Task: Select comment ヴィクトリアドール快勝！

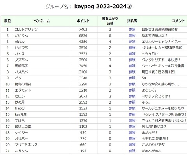Action: pos(161,60)
